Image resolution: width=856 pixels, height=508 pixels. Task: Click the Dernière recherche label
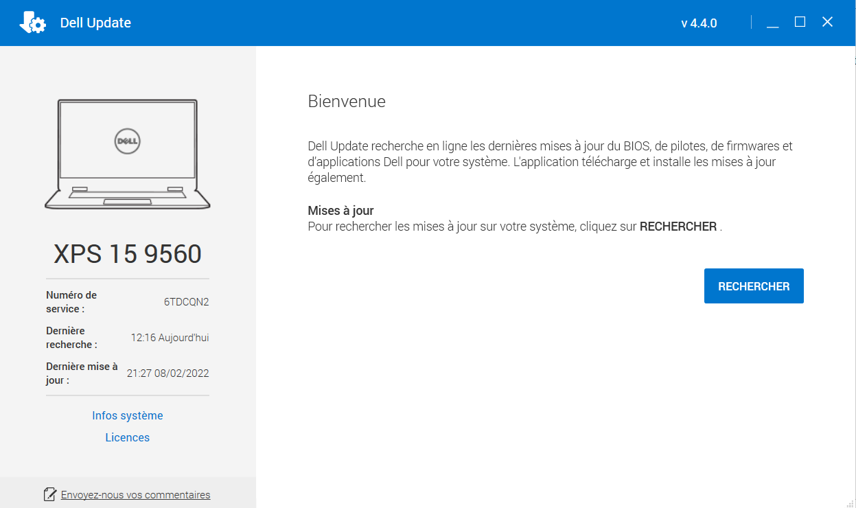[71, 338]
